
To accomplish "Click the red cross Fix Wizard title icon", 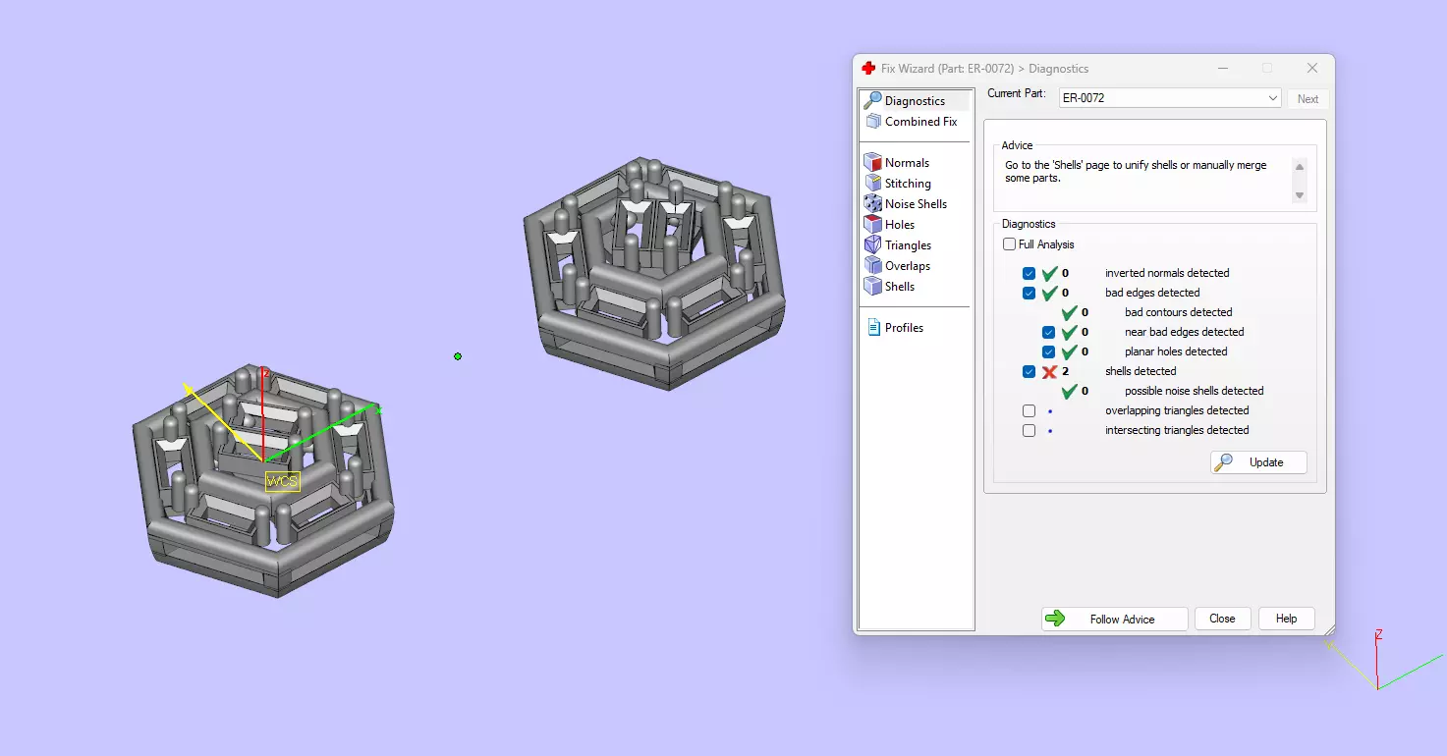I will (868, 69).
